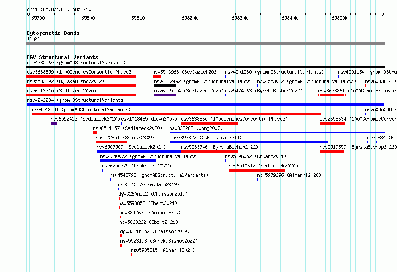Viewport: 397px width, 272px height.
Task: Click the nsv6250375 Prakrithi2022 label
Action: pyautogui.click(x=136, y=166)
